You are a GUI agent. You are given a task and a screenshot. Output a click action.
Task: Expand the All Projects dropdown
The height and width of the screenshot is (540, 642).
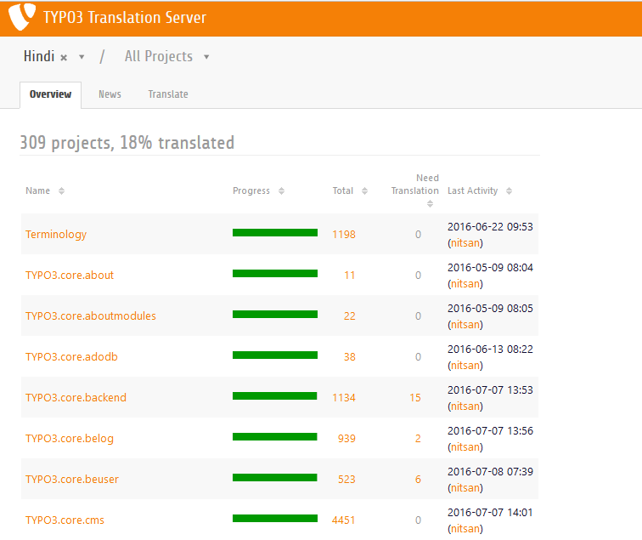[x=206, y=57]
